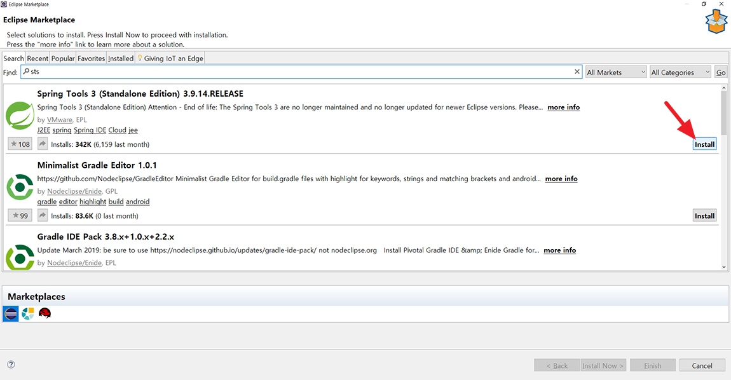Install Spring Tools 3 Standalone Edition

coord(704,144)
